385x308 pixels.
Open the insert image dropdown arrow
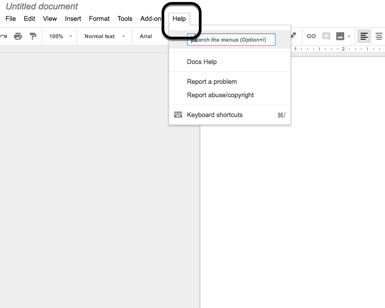[x=349, y=37]
